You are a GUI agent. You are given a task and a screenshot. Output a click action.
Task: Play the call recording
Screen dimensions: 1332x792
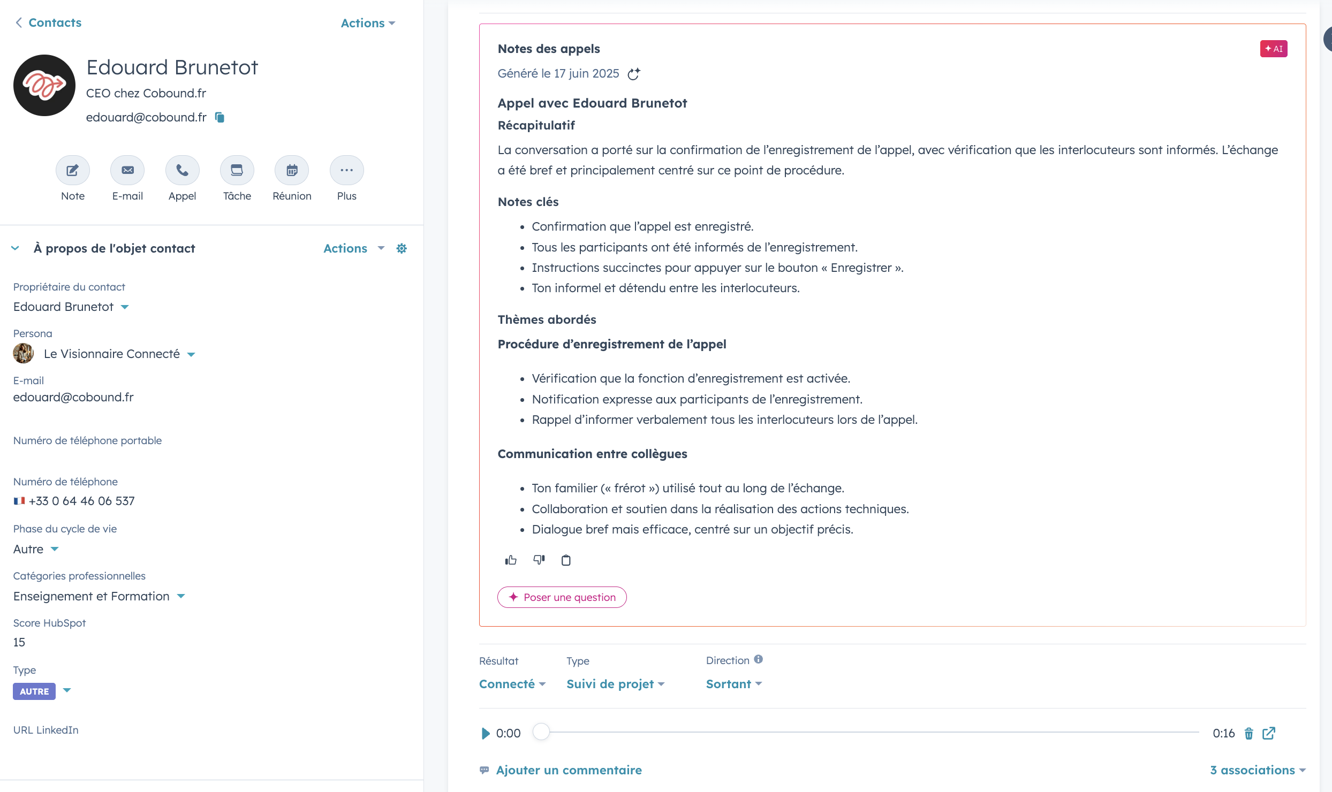click(486, 733)
